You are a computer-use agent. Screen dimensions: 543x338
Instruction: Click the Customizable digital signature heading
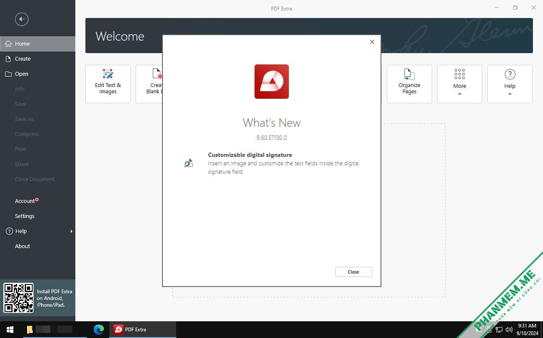[x=250, y=155]
